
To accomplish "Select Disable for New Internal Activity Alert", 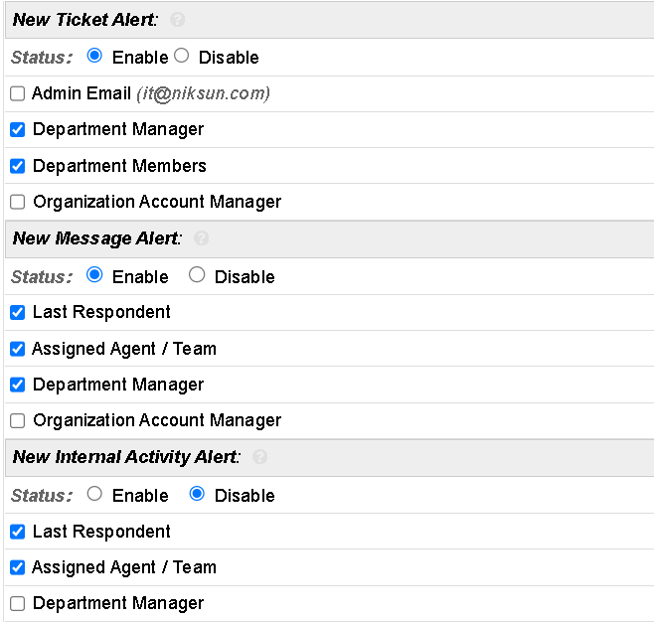I will click(x=197, y=494).
